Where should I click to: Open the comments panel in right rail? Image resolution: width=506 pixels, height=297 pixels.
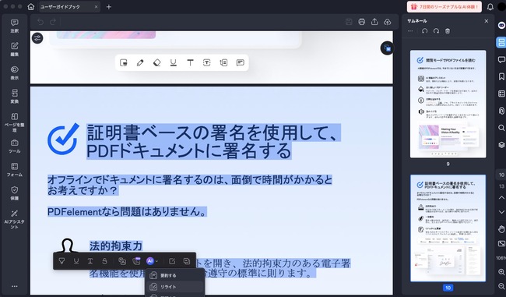pos(501,59)
